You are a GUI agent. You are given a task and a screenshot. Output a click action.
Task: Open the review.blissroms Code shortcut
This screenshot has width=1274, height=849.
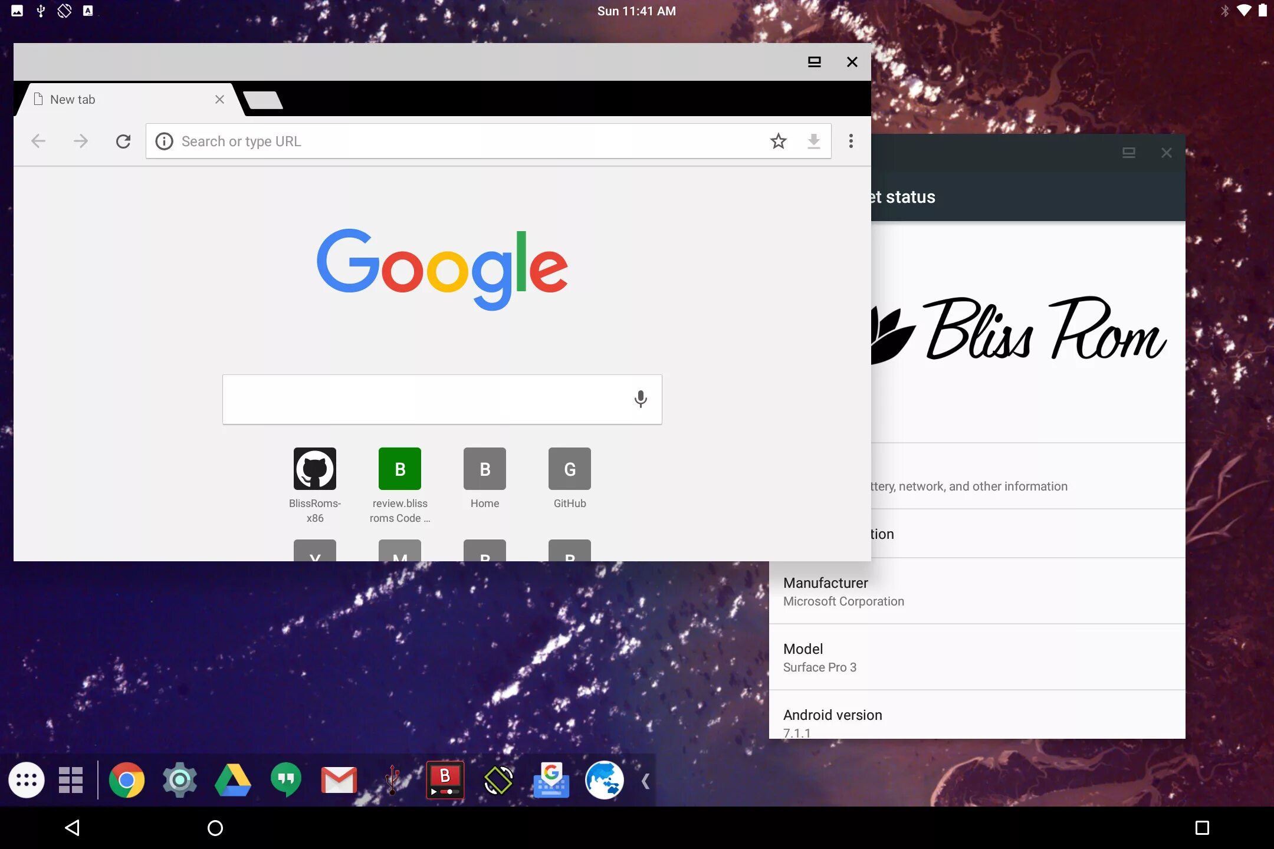[400, 485]
